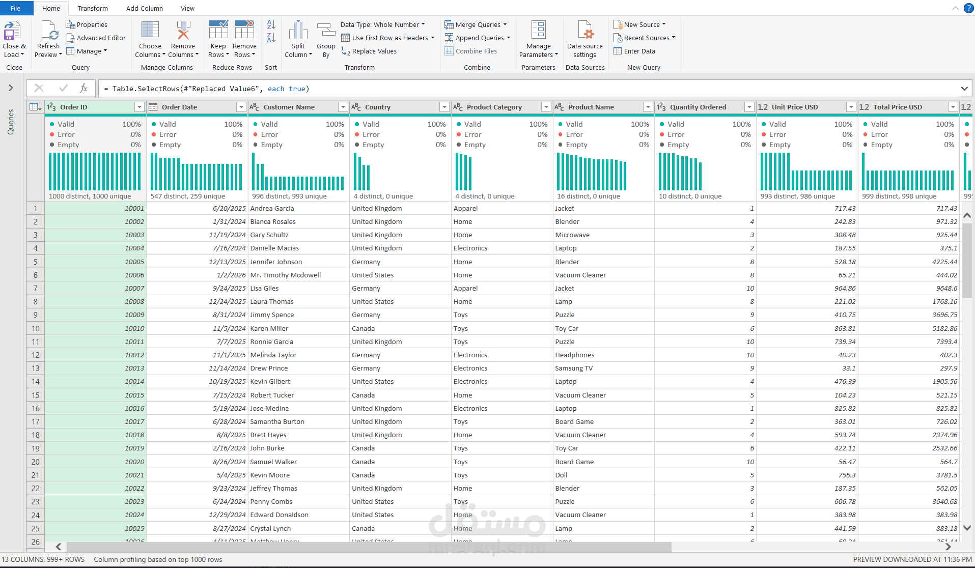This screenshot has width=975, height=568.
Task: Switch to the Transform ribbon tab
Action: tap(92, 8)
